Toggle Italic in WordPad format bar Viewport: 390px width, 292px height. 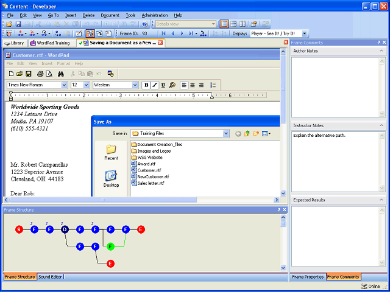(x=155, y=85)
